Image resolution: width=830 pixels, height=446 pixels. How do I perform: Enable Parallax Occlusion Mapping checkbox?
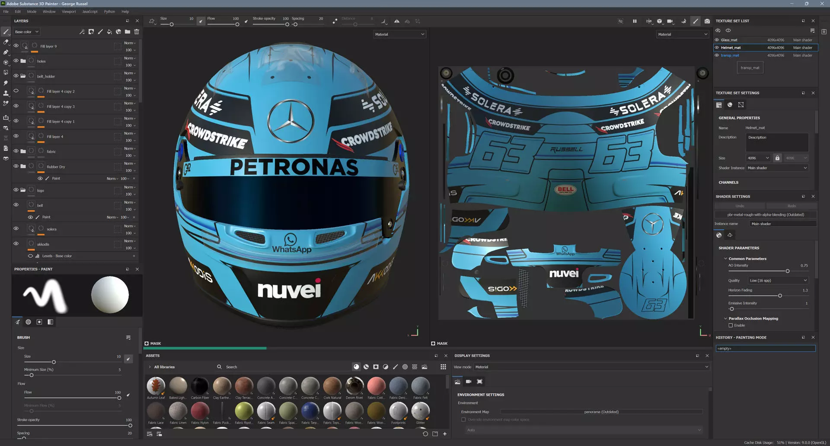pos(731,325)
